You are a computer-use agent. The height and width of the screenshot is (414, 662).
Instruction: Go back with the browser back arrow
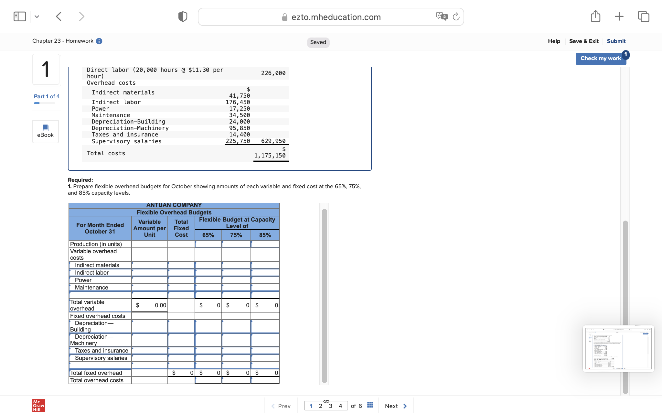pyautogui.click(x=59, y=16)
